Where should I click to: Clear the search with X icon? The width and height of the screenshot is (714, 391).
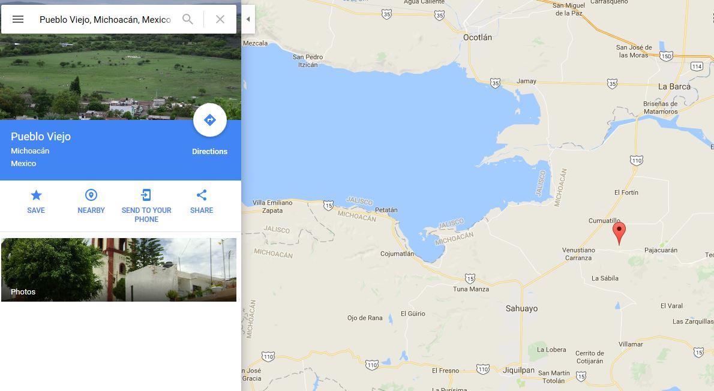click(x=220, y=19)
